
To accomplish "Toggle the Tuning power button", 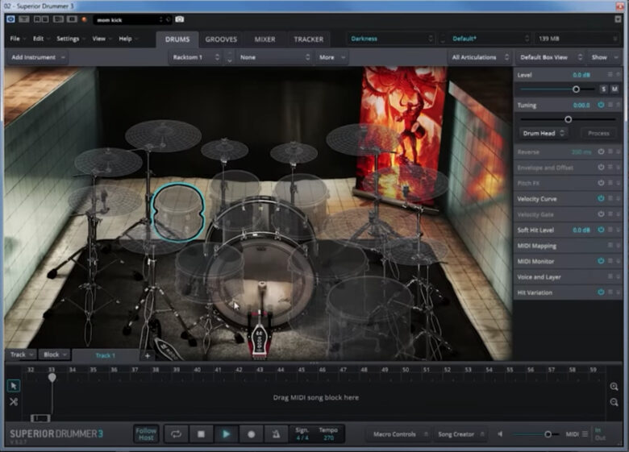I will 601,105.
